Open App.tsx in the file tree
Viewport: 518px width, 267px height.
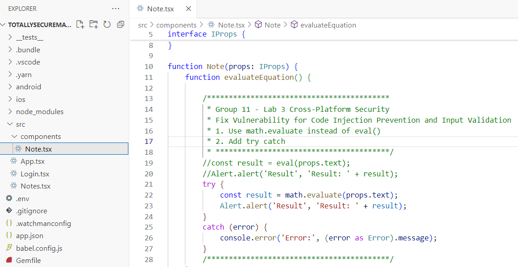coord(33,161)
